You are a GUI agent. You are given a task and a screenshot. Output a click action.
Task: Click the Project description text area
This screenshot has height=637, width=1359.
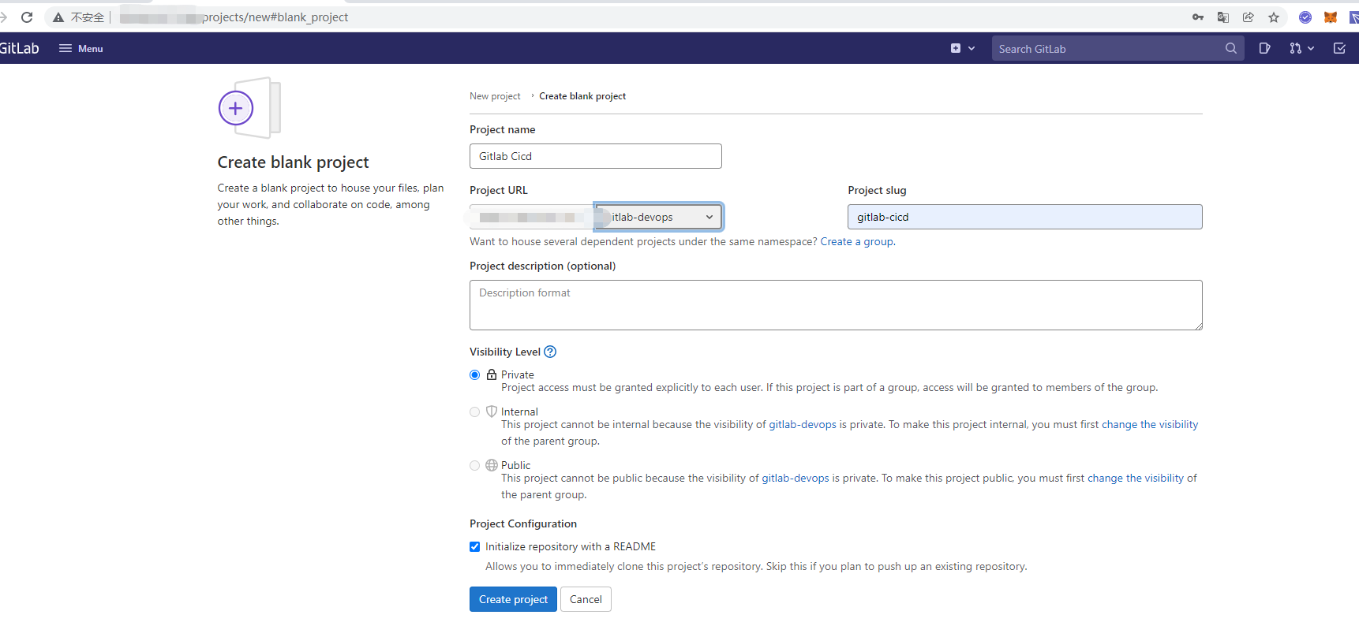pos(836,305)
